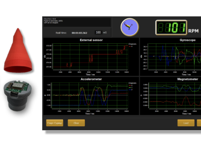Click the 'External sensor' chart title
Viewport: 201px width, 154px height.
tap(91, 40)
